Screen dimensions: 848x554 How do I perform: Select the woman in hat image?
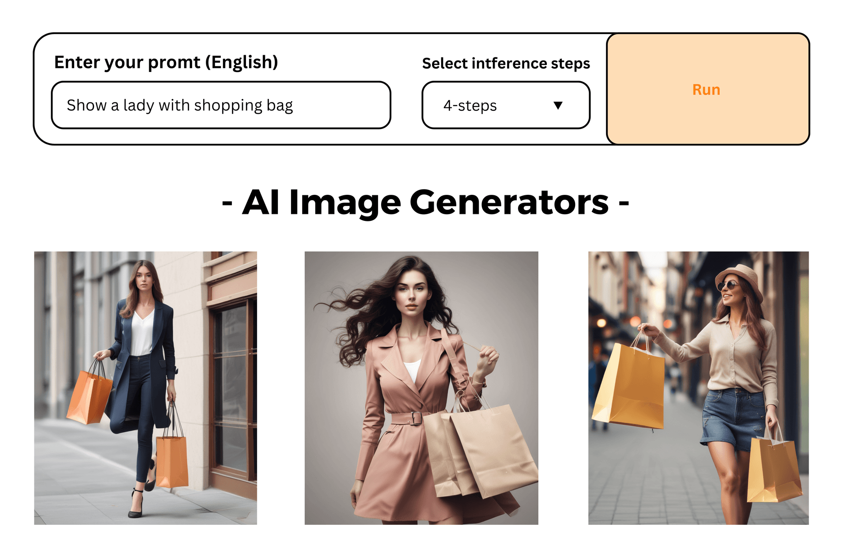(698, 388)
